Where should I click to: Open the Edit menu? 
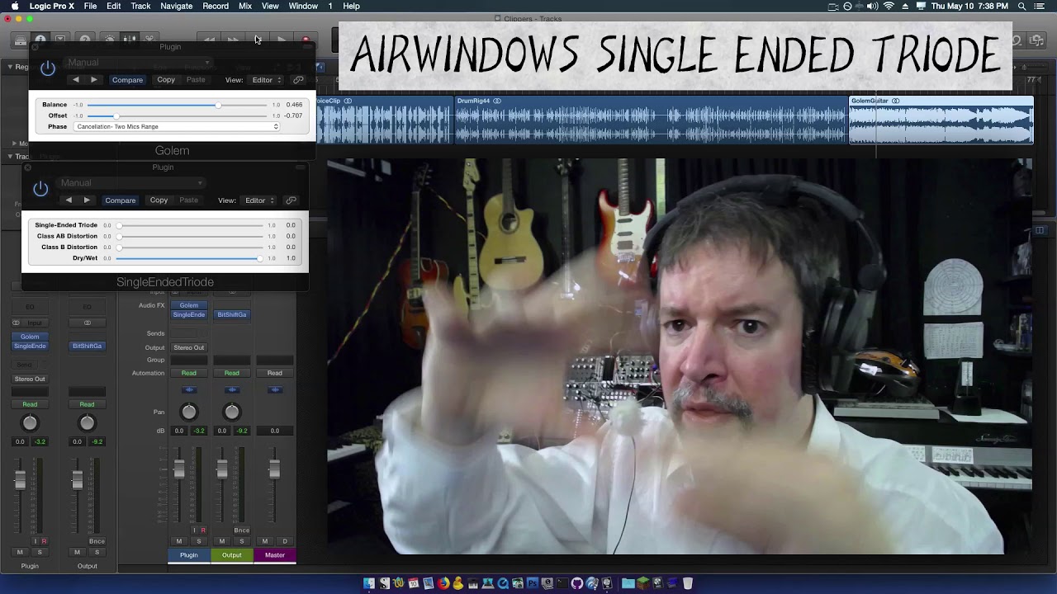[x=114, y=6]
